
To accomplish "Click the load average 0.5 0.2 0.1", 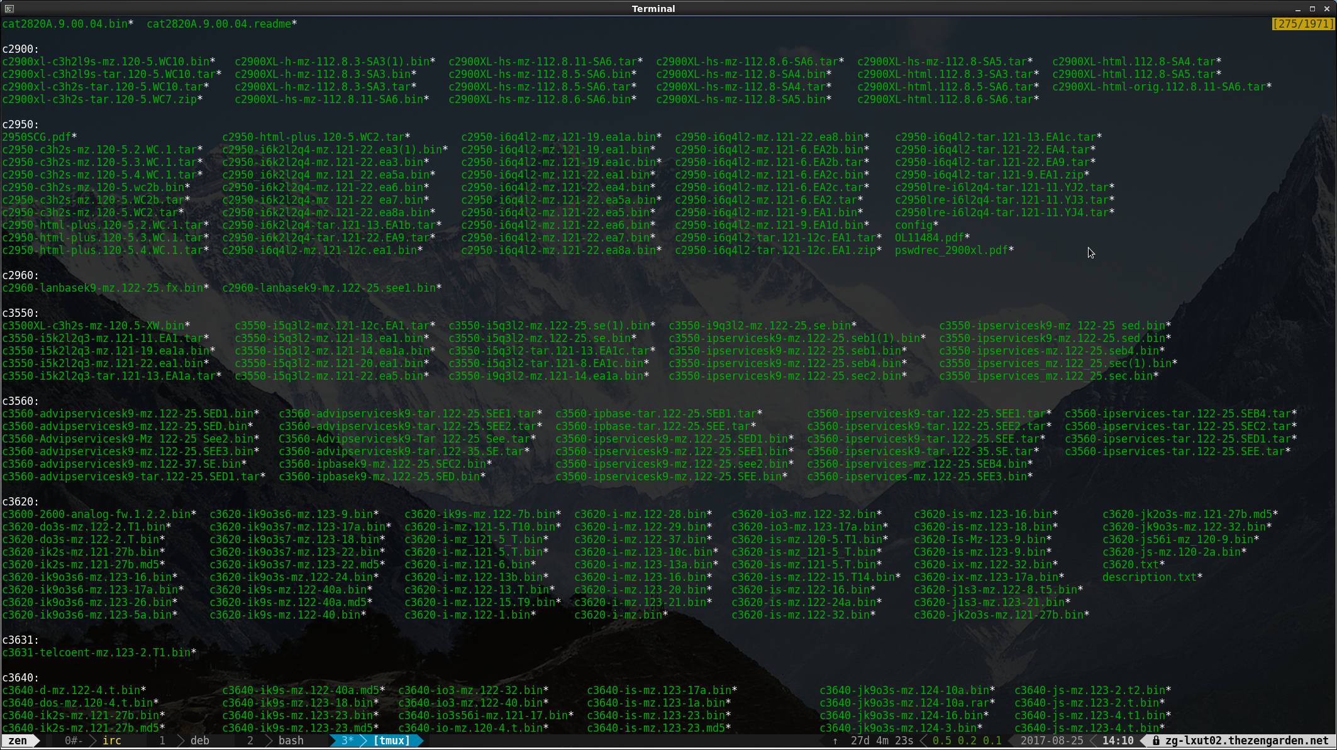I will click(967, 741).
